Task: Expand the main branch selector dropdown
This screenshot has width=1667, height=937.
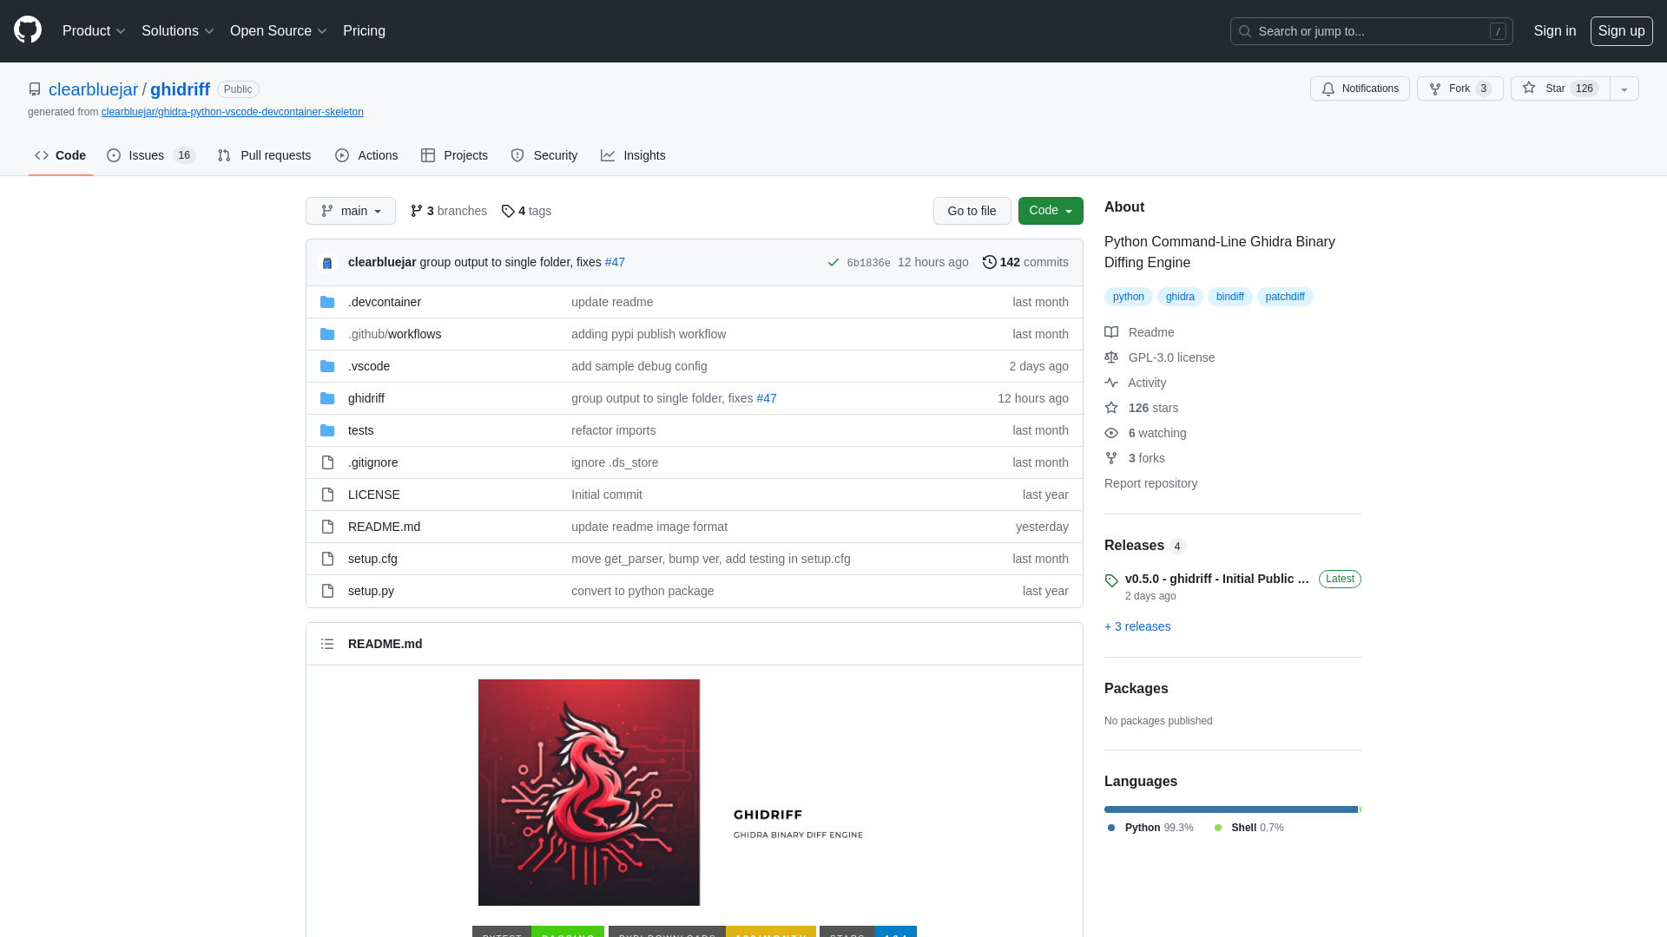Action: point(351,211)
